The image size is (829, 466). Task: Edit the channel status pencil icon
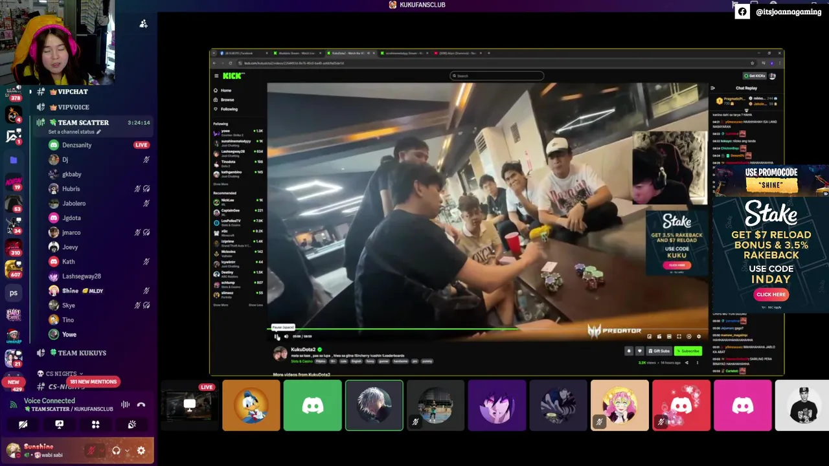click(x=98, y=132)
